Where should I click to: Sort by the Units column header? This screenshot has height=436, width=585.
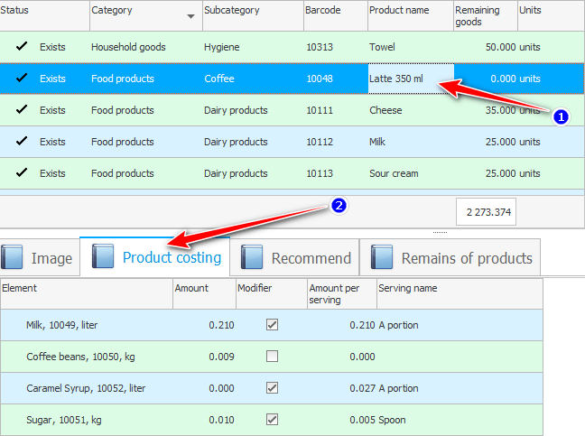point(551,15)
